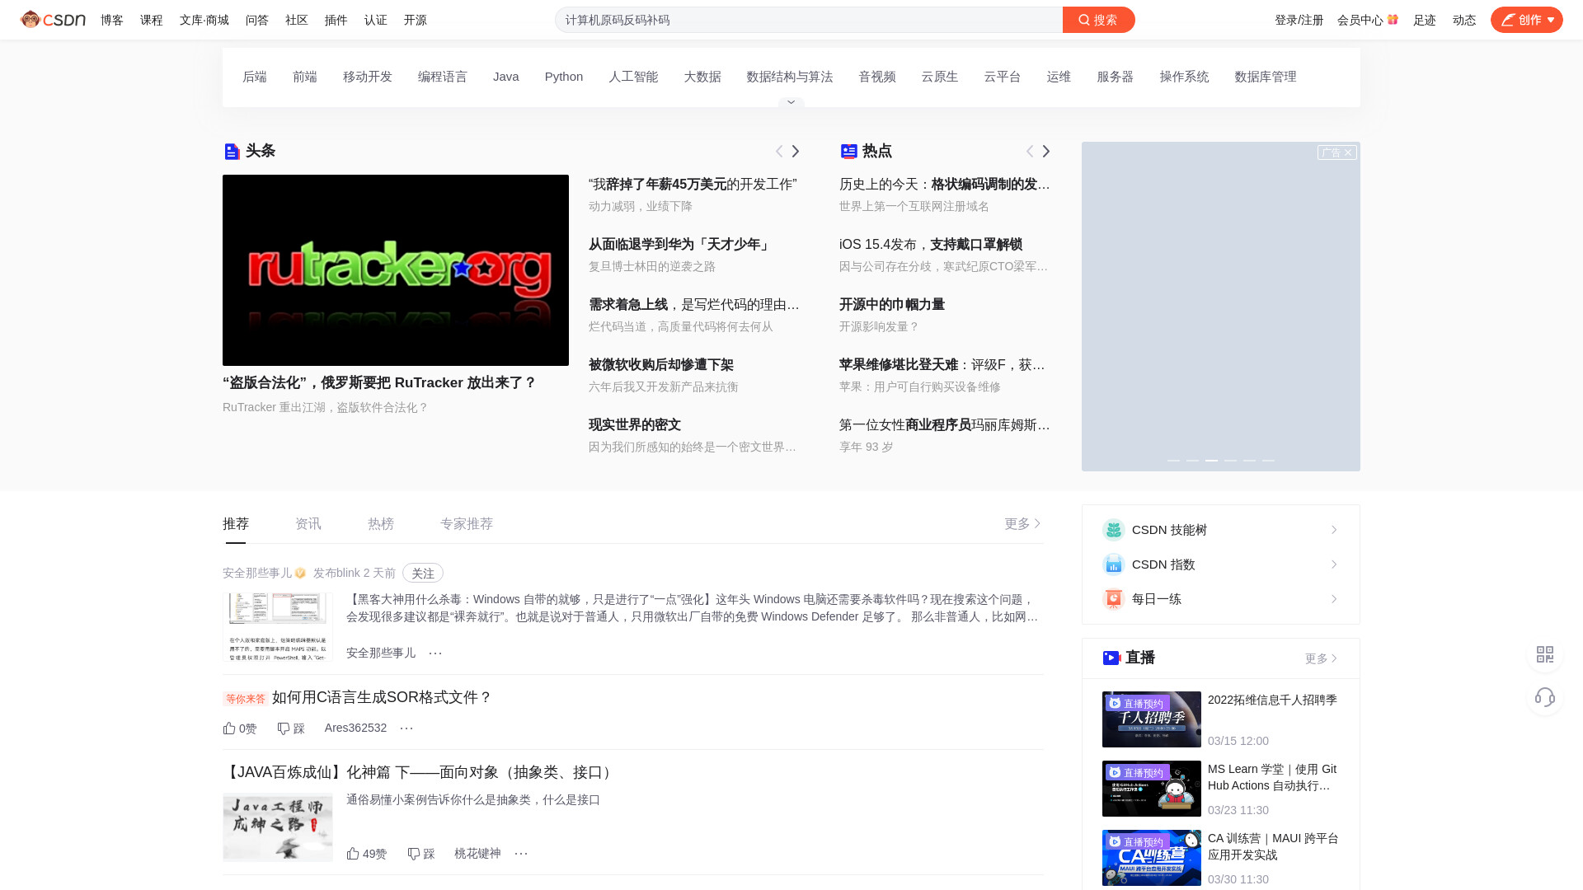The height and width of the screenshot is (890, 1583).
Task: Open more options after 桃花键神
Action: pyautogui.click(x=521, y=853)
